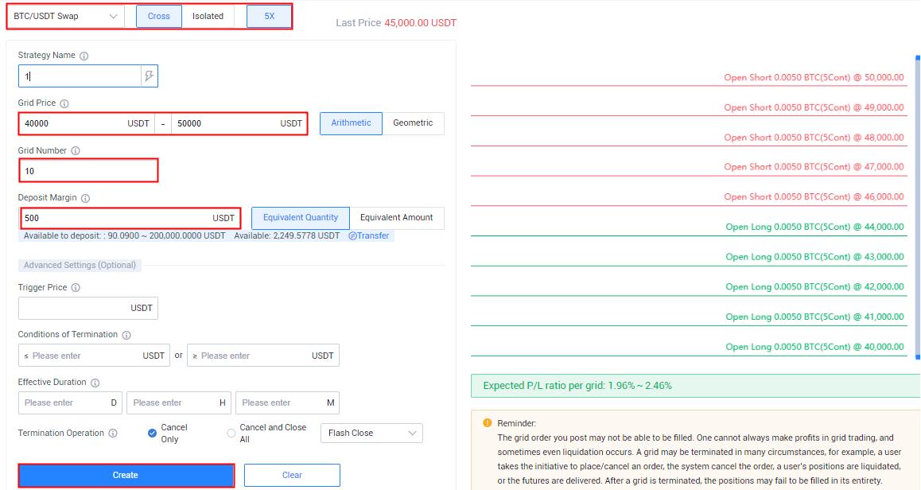The height and width of the screenshot is (490, 921).
Task: Click the Last Price 45,000.00 USDT value
Action: [421, 23]
